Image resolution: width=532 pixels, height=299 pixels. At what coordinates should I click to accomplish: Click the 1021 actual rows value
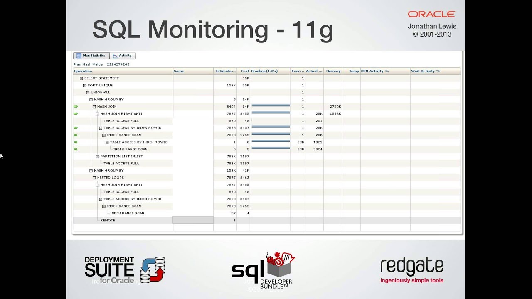point(318,142)
